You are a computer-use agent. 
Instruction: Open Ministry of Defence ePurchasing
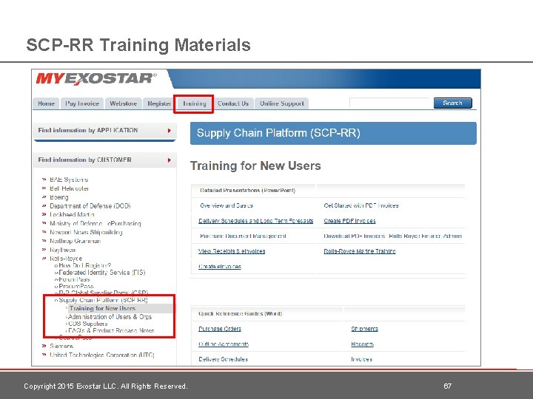tap(95, 224)
